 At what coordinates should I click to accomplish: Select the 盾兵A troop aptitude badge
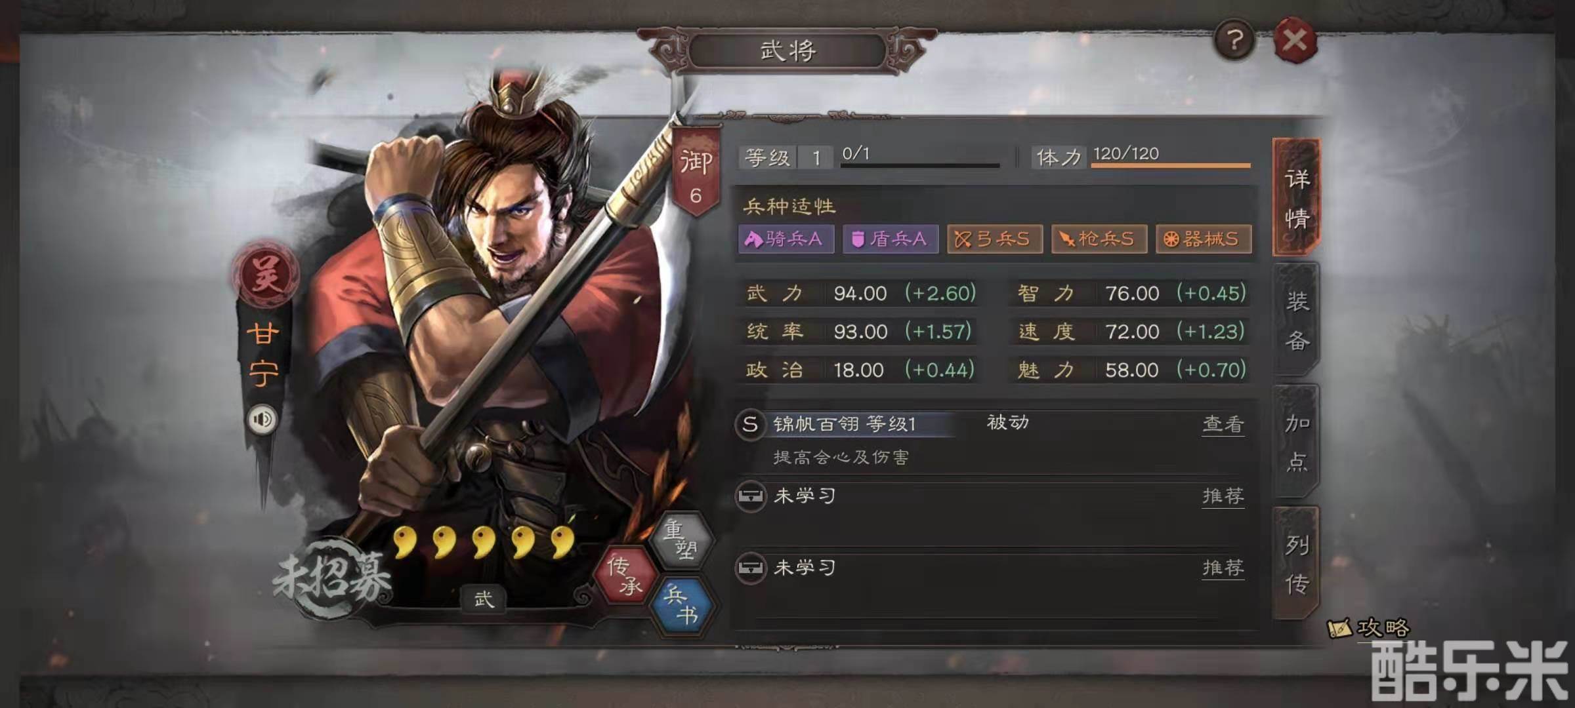tap(891, 239)
